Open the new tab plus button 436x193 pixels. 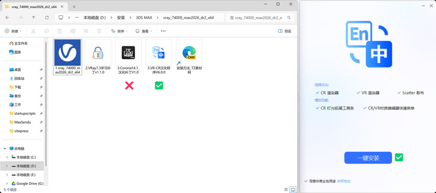click(x=74, y=7)
